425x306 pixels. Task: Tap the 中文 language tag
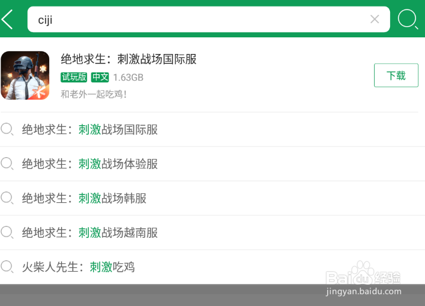(100, 77)
